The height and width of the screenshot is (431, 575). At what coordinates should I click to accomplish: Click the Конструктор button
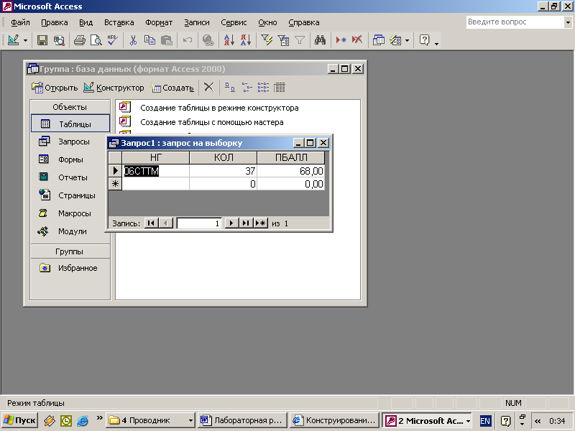(114, 88)
